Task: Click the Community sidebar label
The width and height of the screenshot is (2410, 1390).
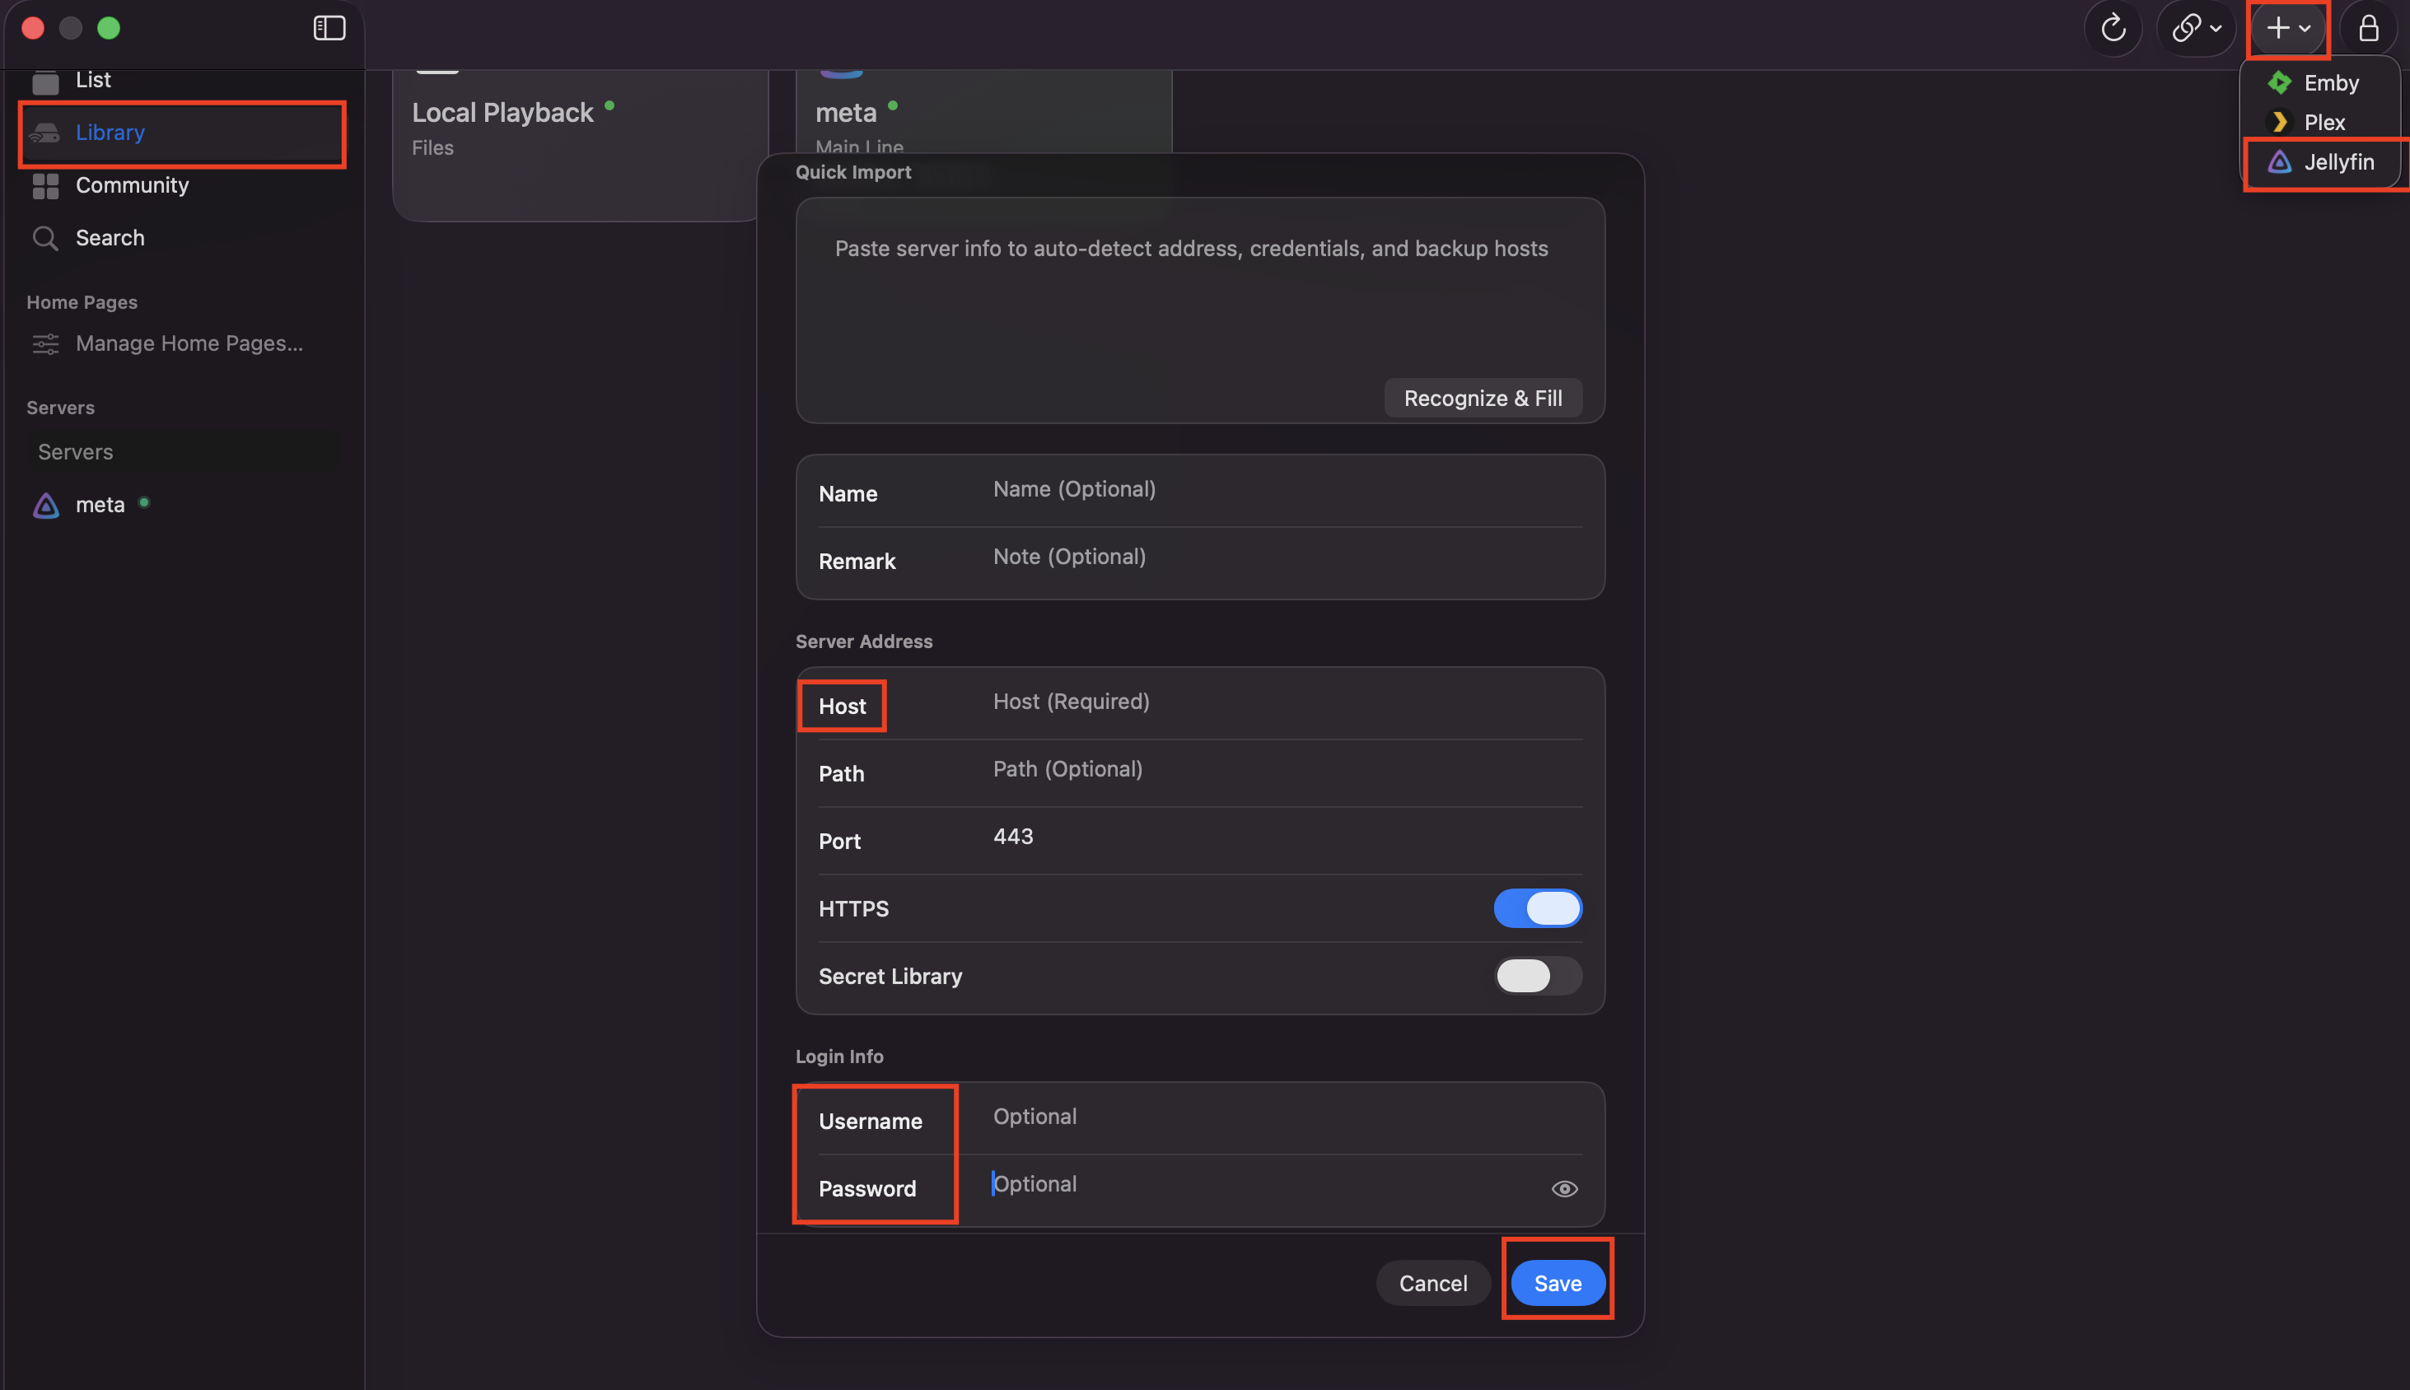Action: [132, 185]
